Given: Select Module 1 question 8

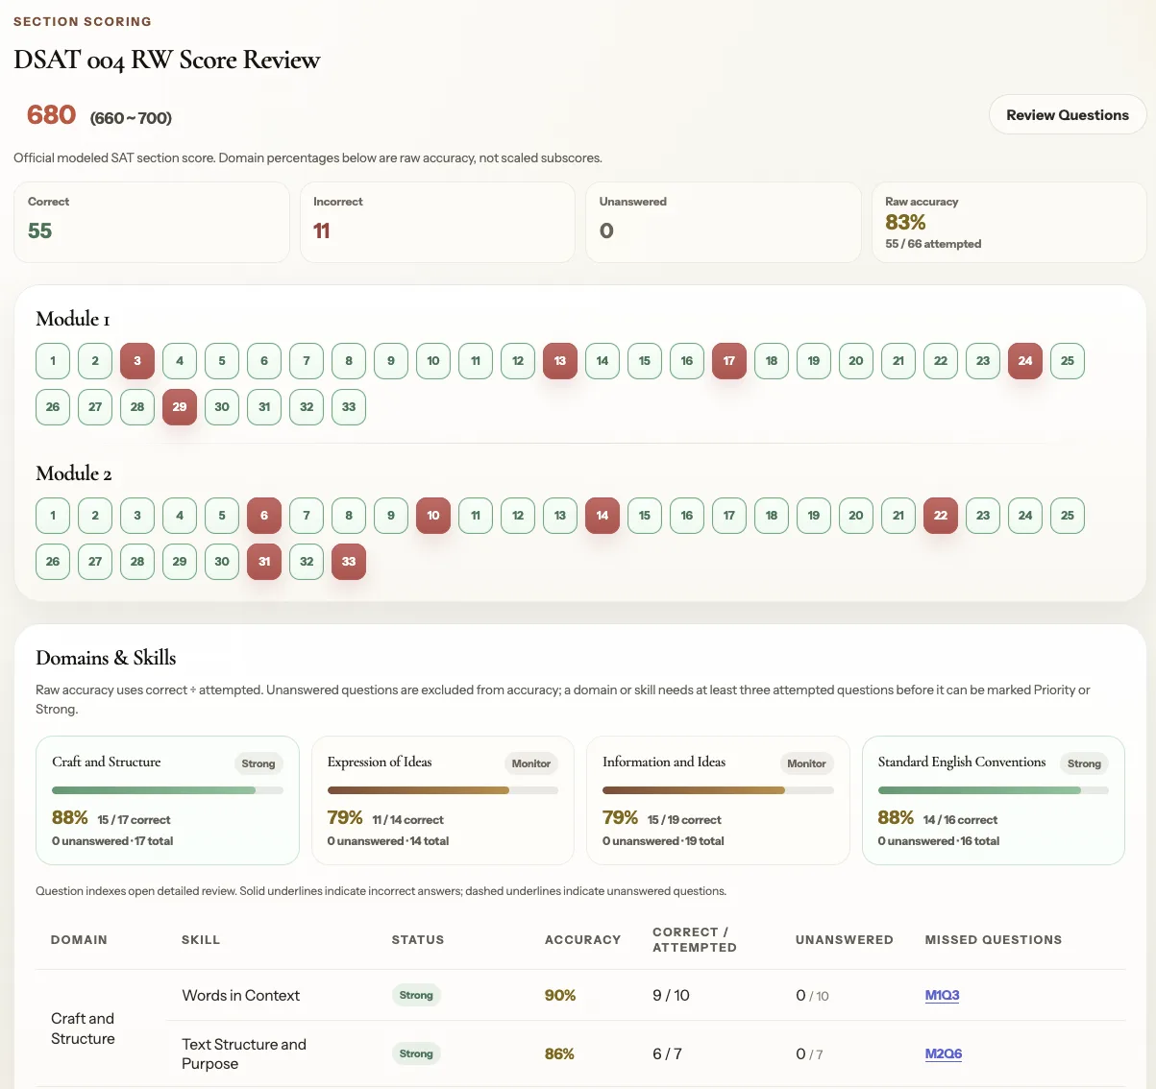Looking at the screenshot, I should pos(349,361).
